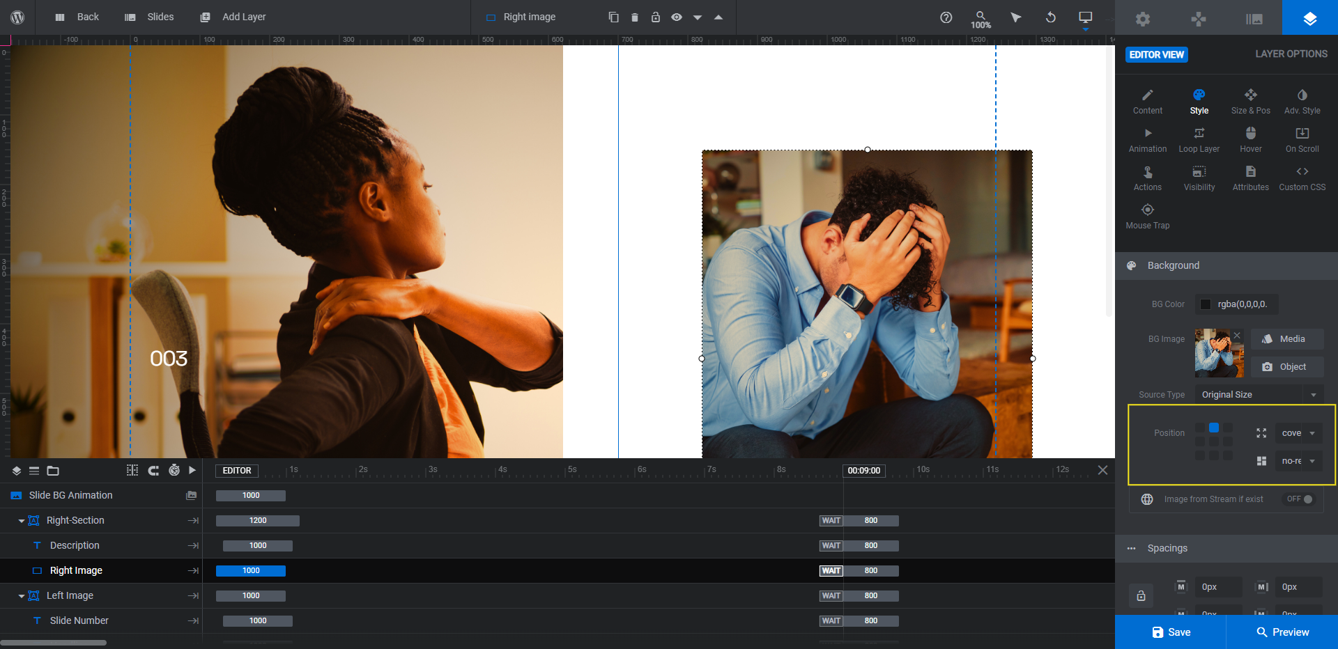Viewport: 1338px width, 649px height.
Task: Open the BG Color swatch picker
Action: pos(1206,304)
